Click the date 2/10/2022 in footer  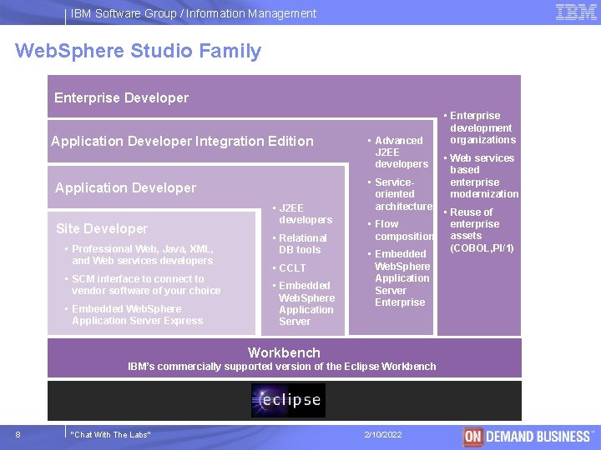383,435
